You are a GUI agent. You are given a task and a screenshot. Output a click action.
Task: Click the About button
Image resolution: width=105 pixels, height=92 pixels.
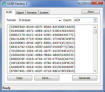click(x=90, y=12)
